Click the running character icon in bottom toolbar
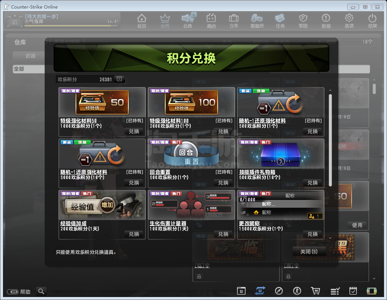This screenshot has height=300, width=387. point(297,291)
